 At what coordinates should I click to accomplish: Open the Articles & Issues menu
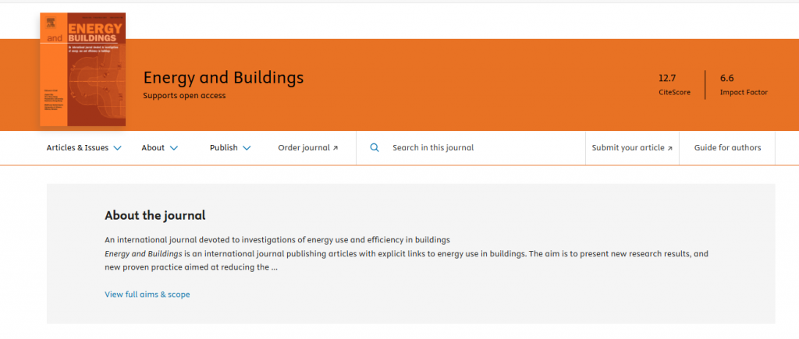pos(84,147)
